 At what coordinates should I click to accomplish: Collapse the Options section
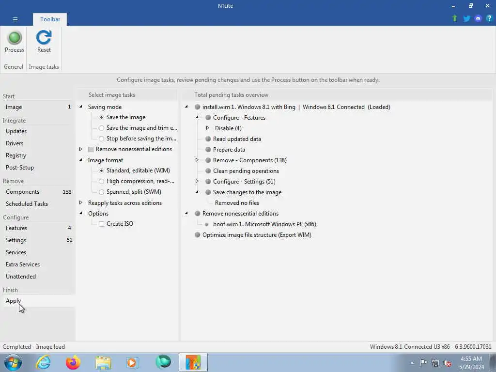coord(81,213)
